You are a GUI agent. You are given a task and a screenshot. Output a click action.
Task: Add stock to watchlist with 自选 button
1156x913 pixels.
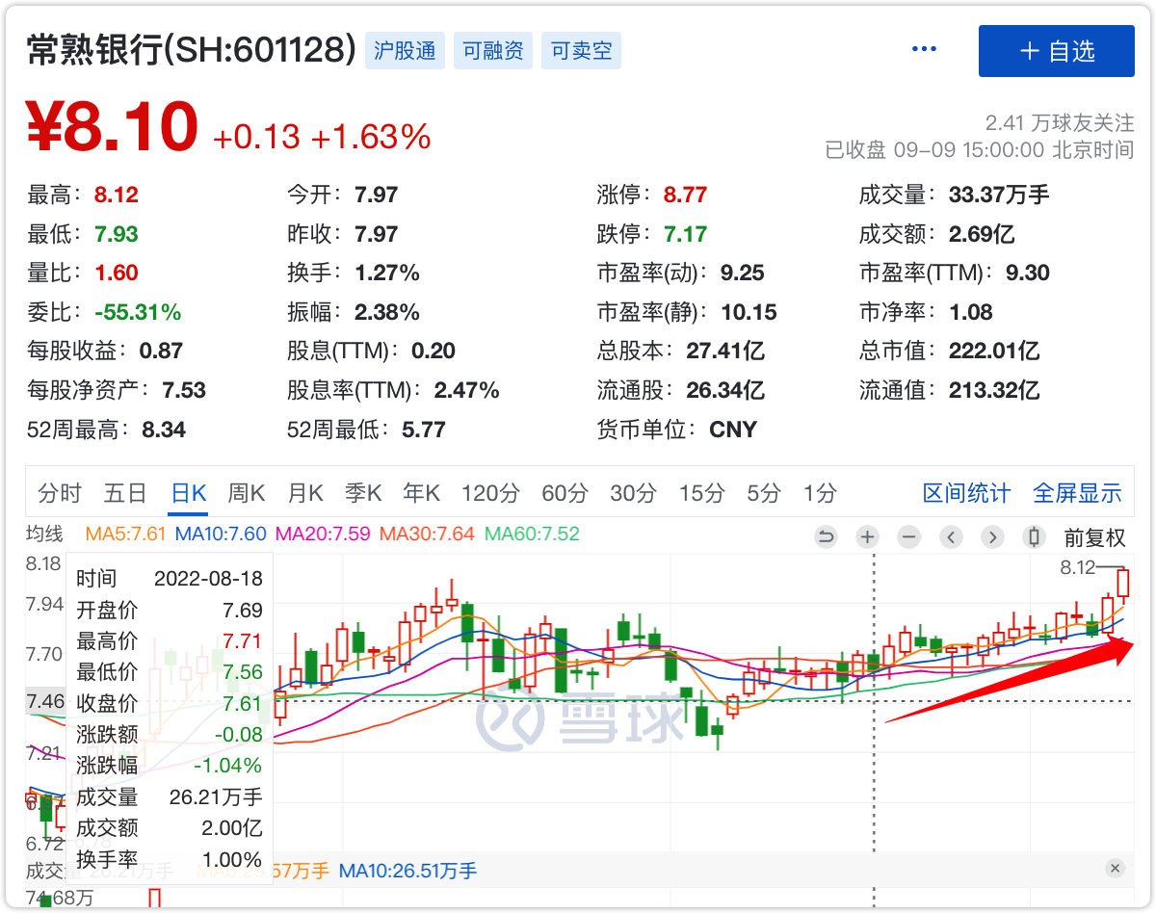pyautogui.click(x=1057, y=51)
